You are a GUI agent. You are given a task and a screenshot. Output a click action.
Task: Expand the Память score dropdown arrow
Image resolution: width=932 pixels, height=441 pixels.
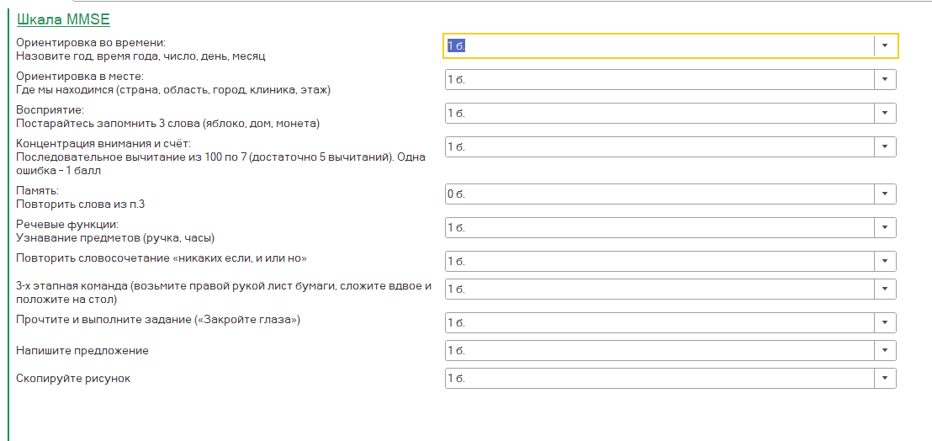(885, 194)
